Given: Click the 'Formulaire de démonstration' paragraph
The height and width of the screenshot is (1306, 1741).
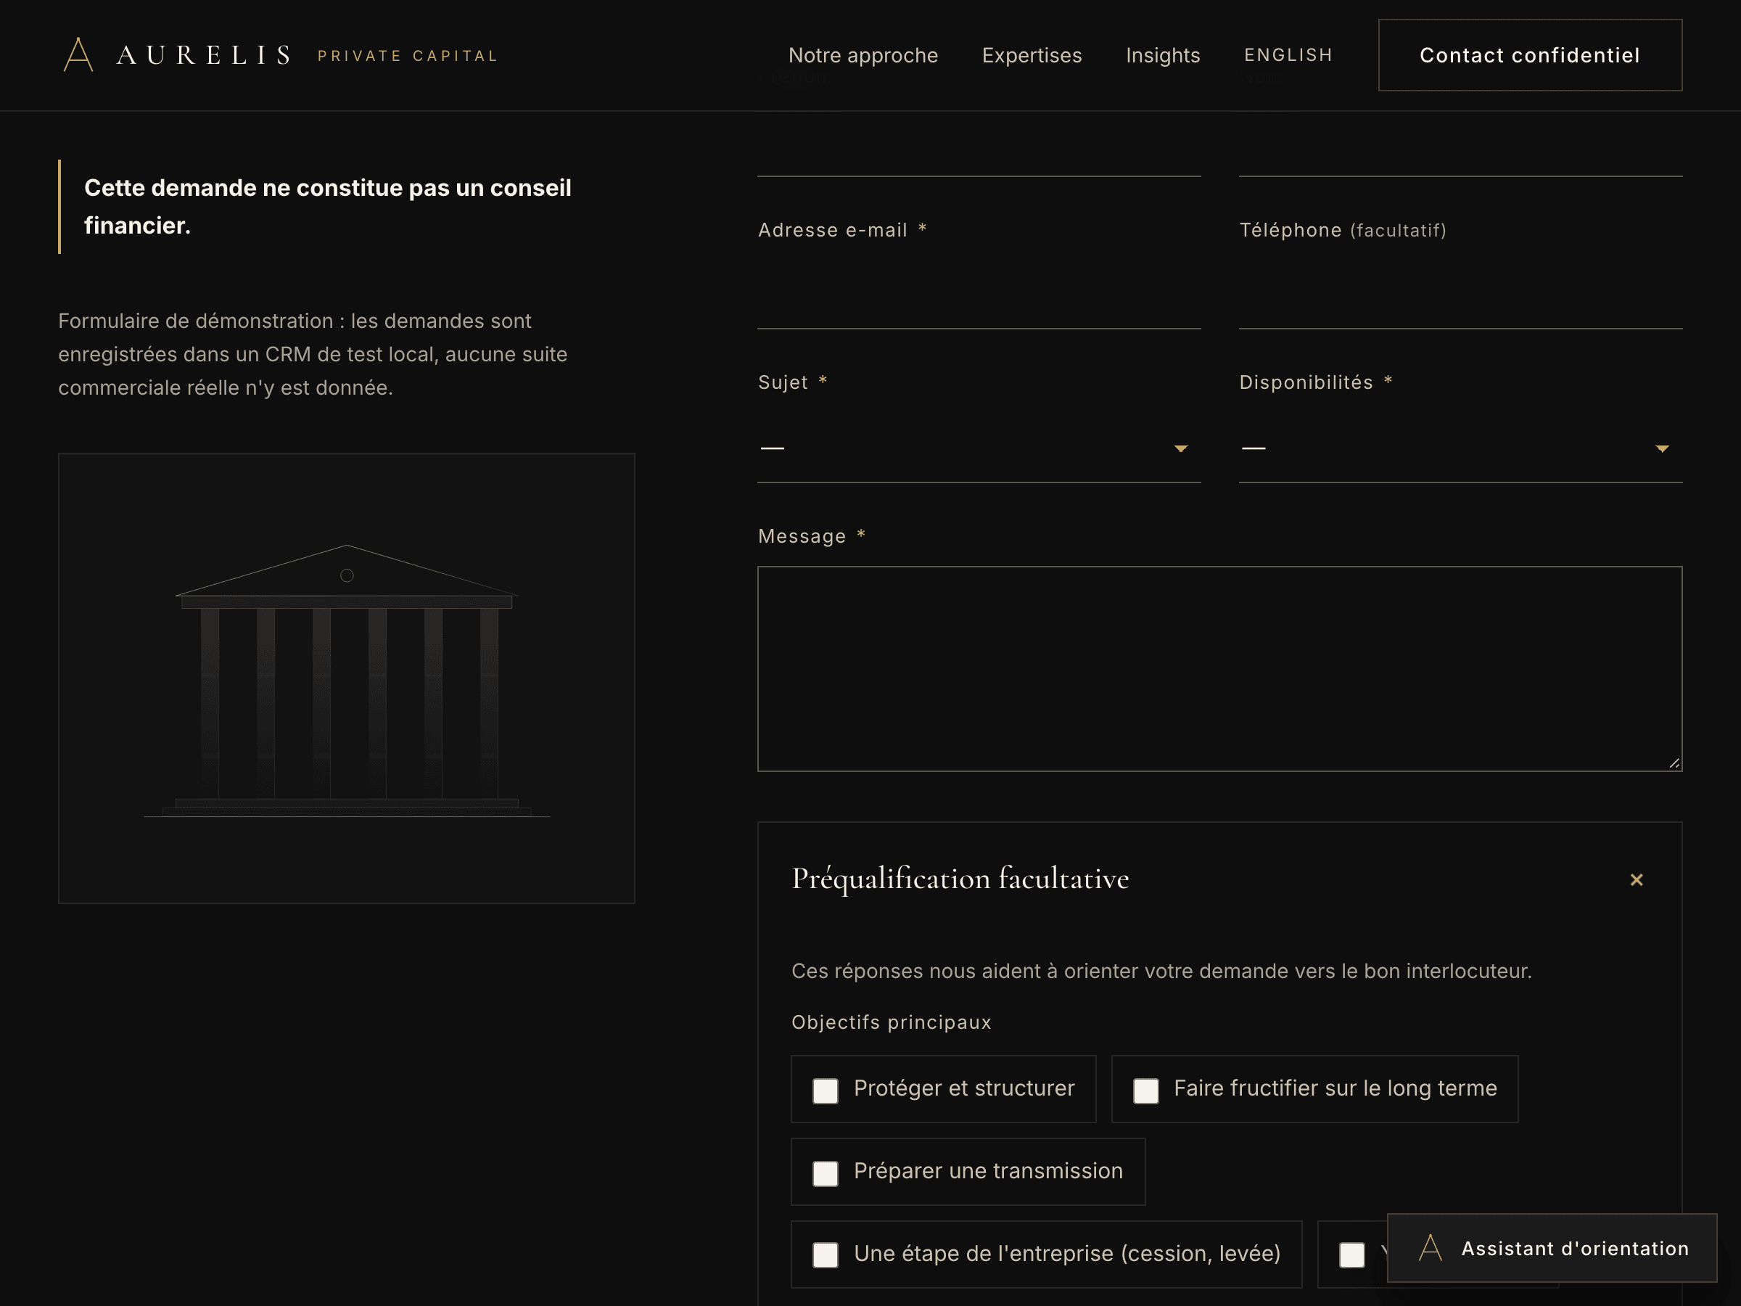Looking at the screenshot, I should 313,354.
